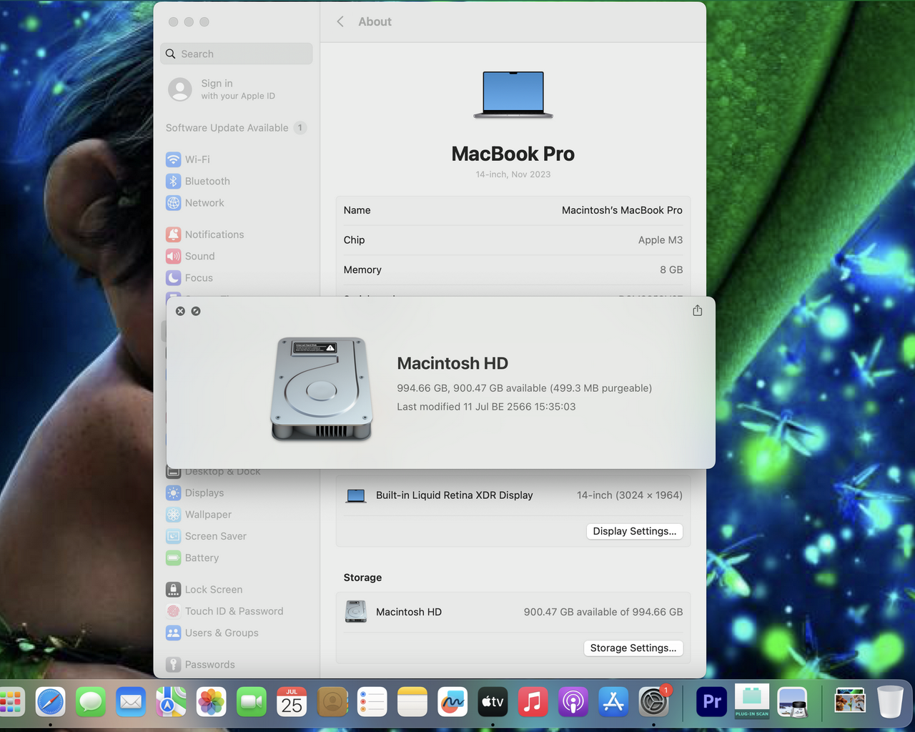The height and width of the screenshot is (732, 915).
Task: Open Passwords settings
Action: (200, 665)
